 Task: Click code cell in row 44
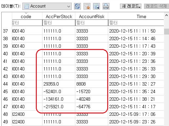tap(27, 84)
